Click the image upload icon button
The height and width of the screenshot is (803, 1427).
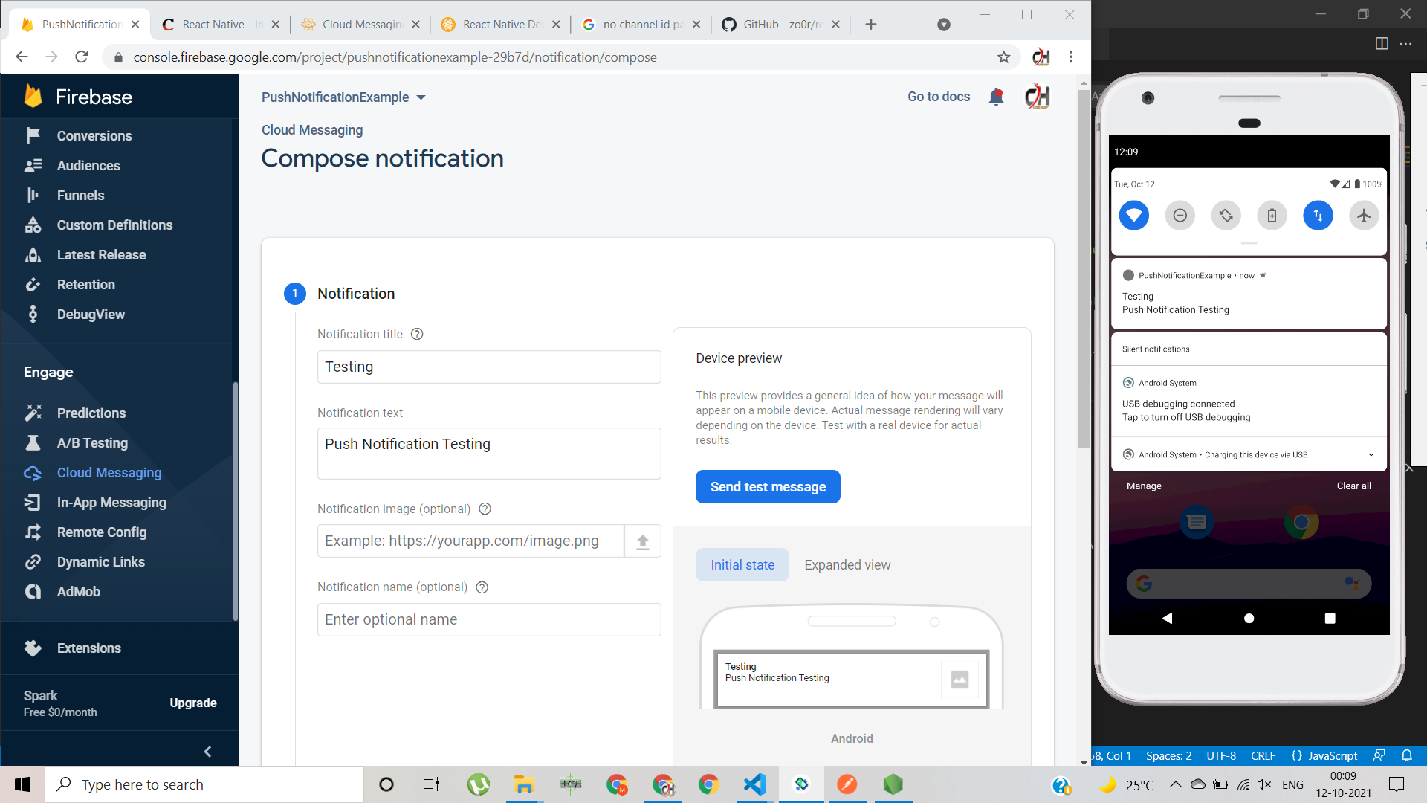click(x=643, y=542)
